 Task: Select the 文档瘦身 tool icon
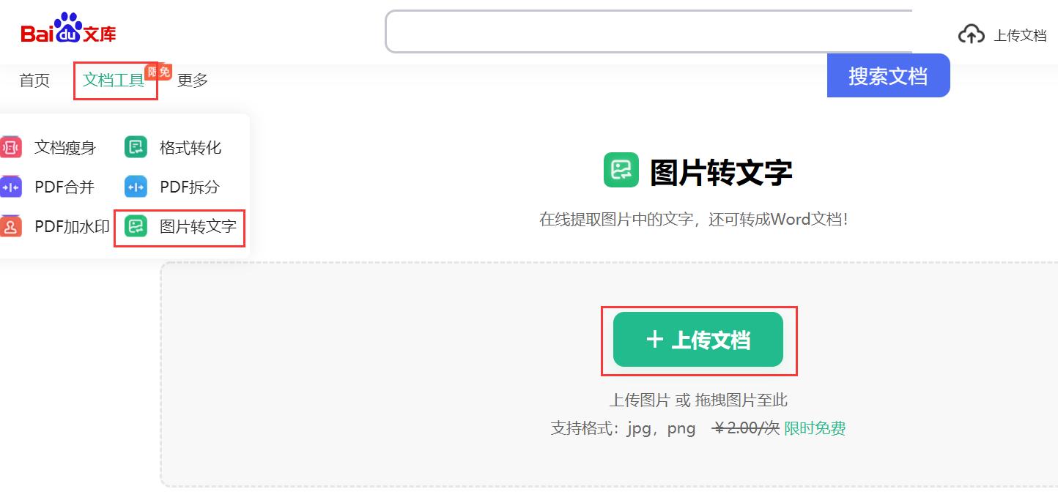click(10, 146)
